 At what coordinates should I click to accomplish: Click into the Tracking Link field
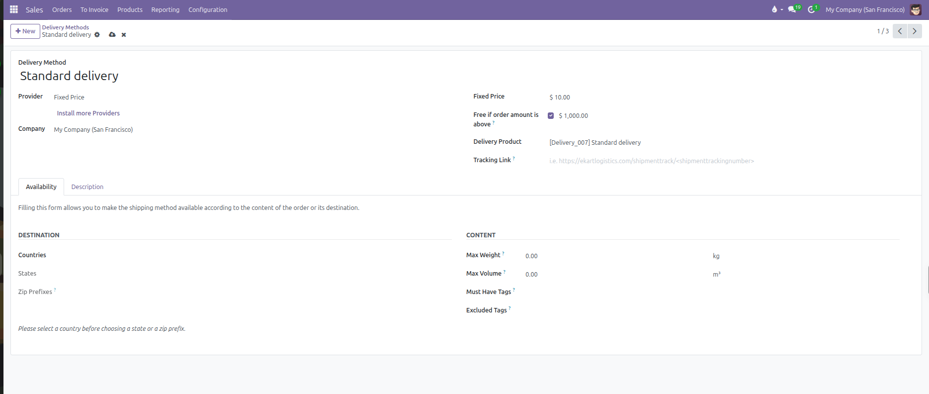(731, 161)
